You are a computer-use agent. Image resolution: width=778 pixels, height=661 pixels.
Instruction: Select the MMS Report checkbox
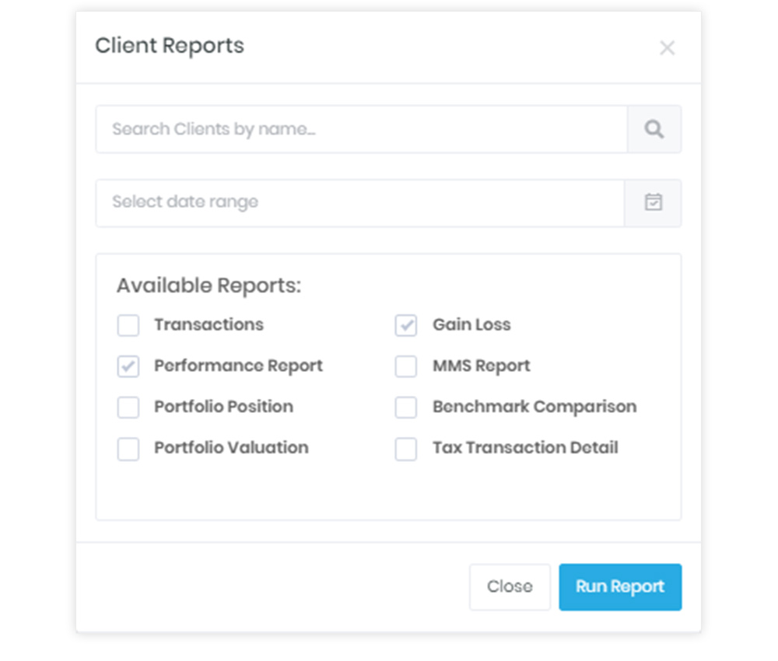pyautogui.click(x=406, y=366)
